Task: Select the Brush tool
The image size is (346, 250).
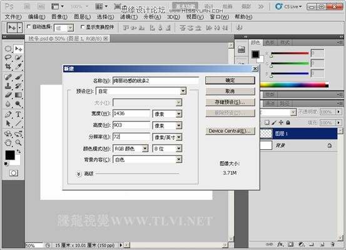Action: pyautogui.click(x=18, y=77)
